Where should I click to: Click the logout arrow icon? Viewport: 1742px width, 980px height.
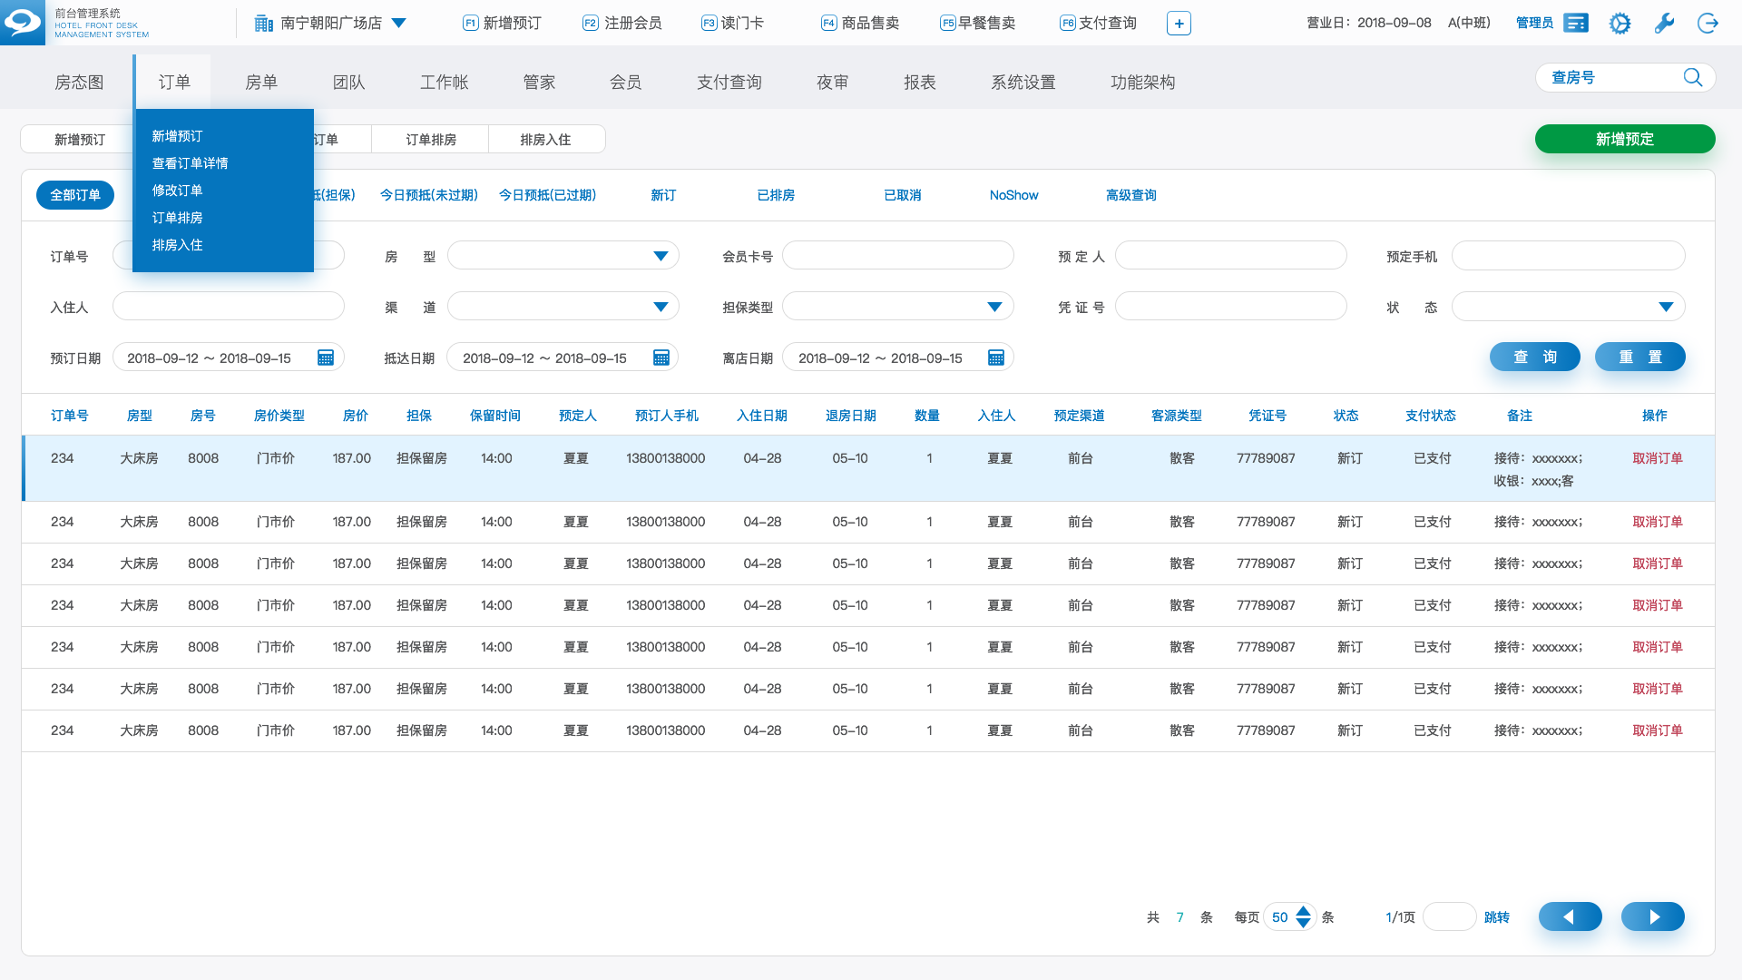(x=1708, y=24)
